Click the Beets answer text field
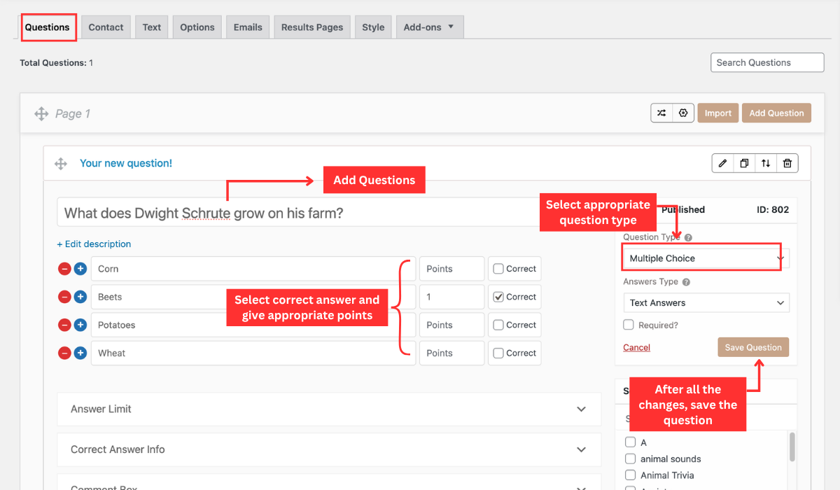 (x=253, y=297)
